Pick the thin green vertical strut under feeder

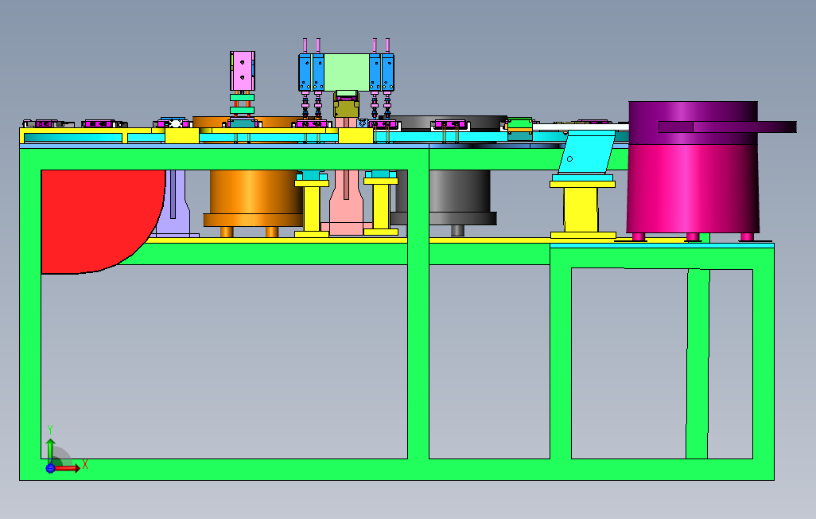point(697,364)
